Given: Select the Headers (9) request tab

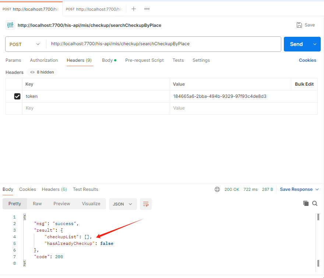Looking at the screenshot, I should pyautogui.click(x=79, y=60).
